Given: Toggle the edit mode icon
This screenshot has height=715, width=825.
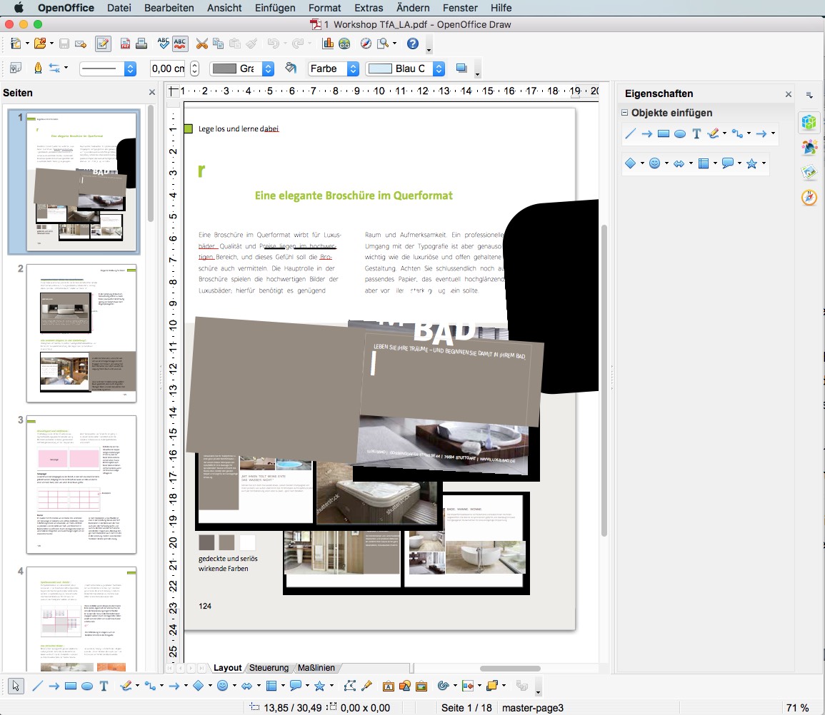Looking at the screenshot, I should click(103, 43).
